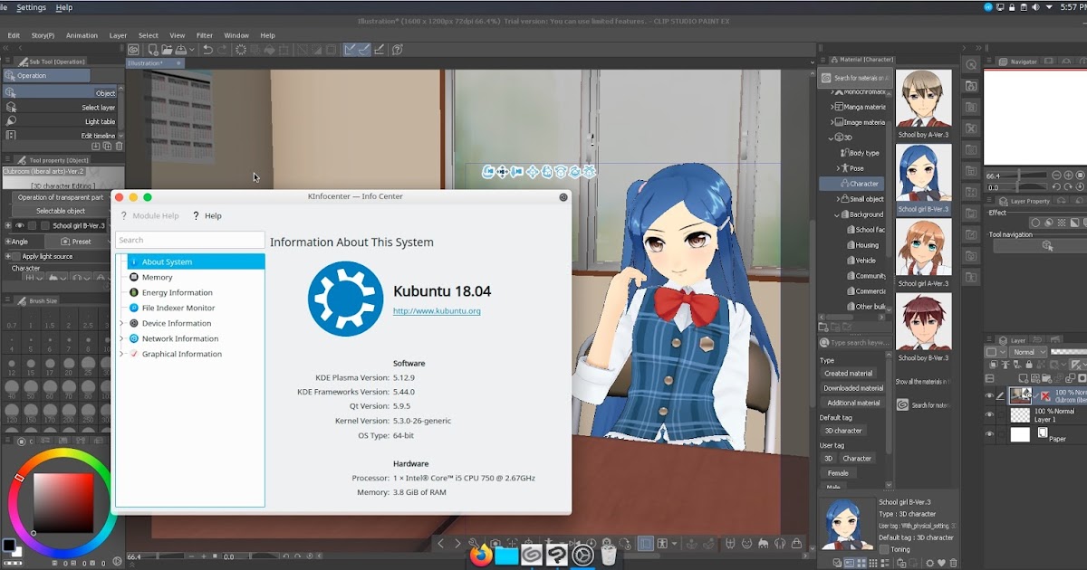Open the Layer menu in menu bar

pos(118,35)
